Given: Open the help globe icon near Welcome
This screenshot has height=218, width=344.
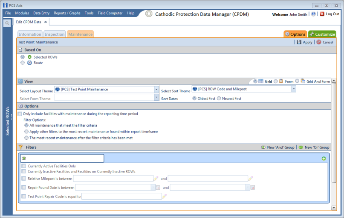Looking at the screenshot, I should point(313,14).
